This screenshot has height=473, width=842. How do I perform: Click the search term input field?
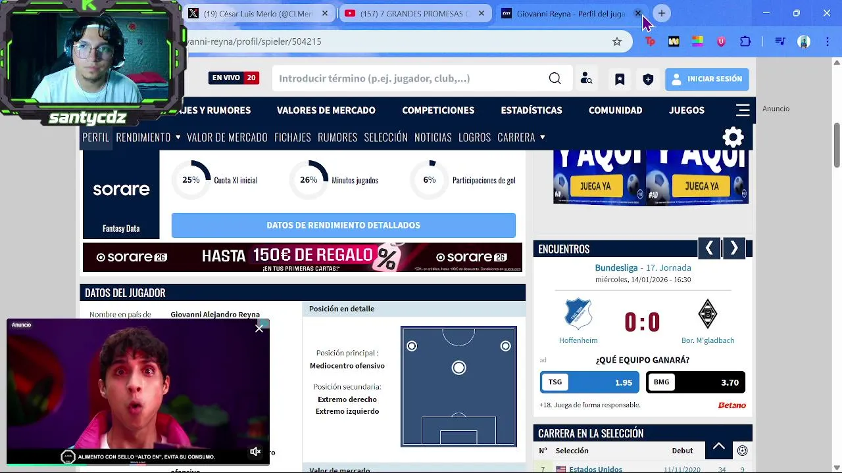pos(408,79)
